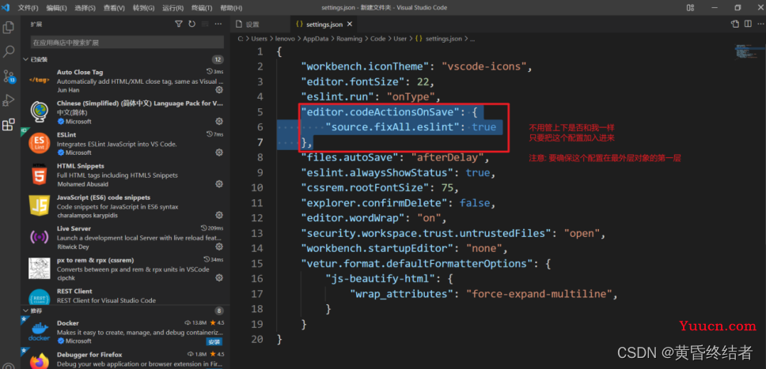Click the VS Code logo in title bar

tap(6, 7)
